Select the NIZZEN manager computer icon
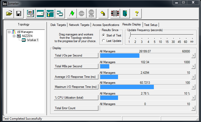The width and height of the screenshot is (201, 122). tap(19, 36)
